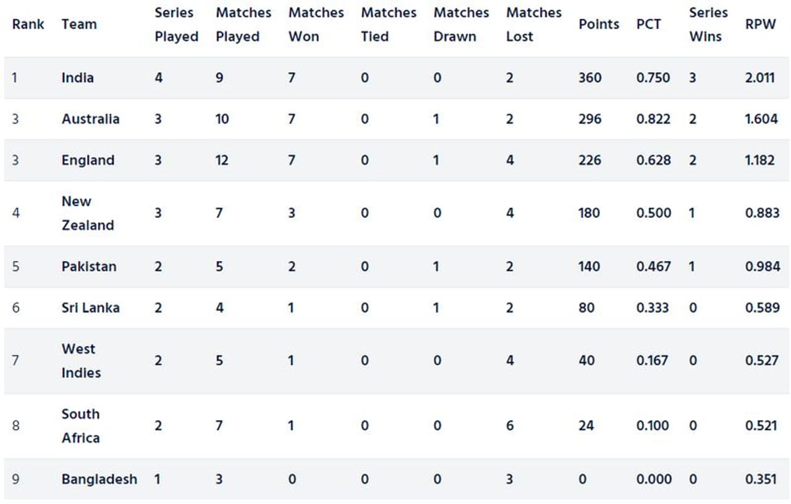Click the Team column header
The width and height of the screenshot is (791, 504).
(x=79, y=25)
